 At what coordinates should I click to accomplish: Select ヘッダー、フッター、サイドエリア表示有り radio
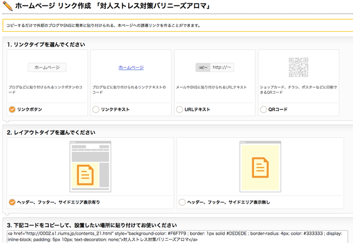point(12,202)
